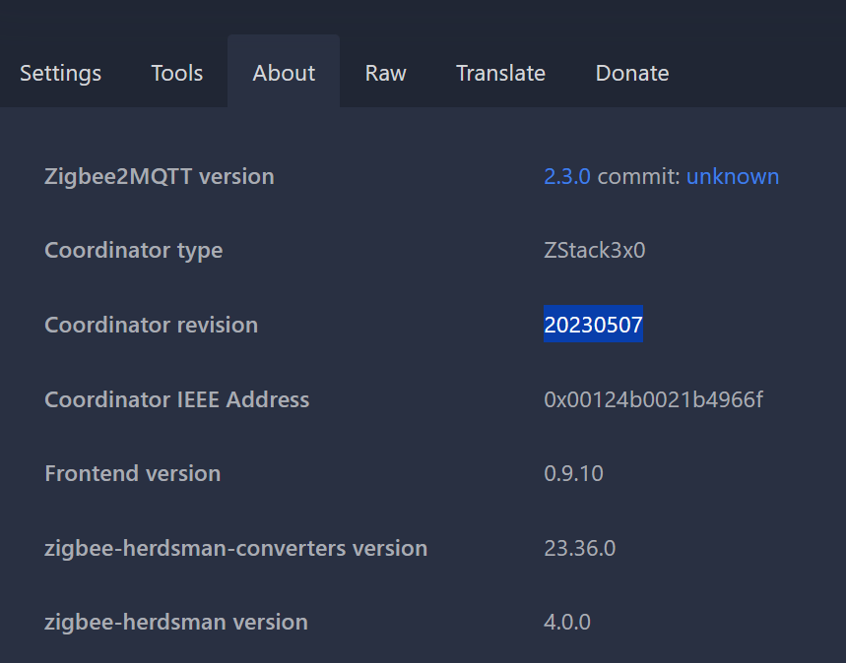Click zigbee-herdsman version value 4.0.0
The width and height of the screenshot is (846, 663).
567,622
